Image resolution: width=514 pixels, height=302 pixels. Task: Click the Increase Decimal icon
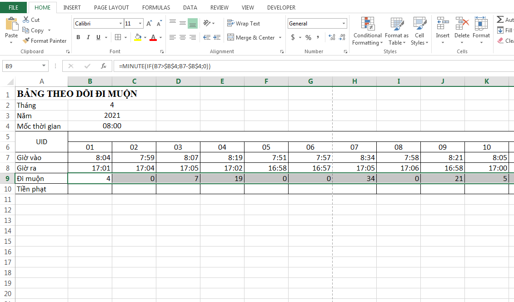click(x=331, y=37)
